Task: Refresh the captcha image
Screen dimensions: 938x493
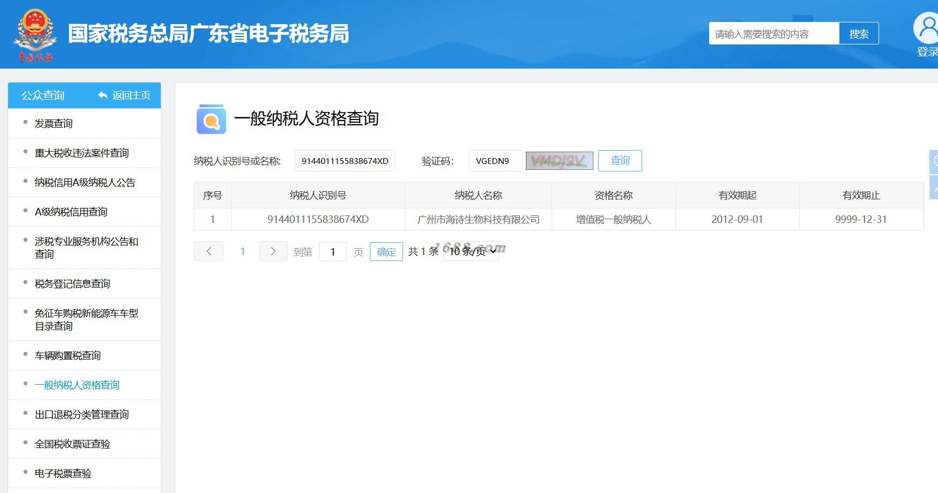Action: pos(559,161)
